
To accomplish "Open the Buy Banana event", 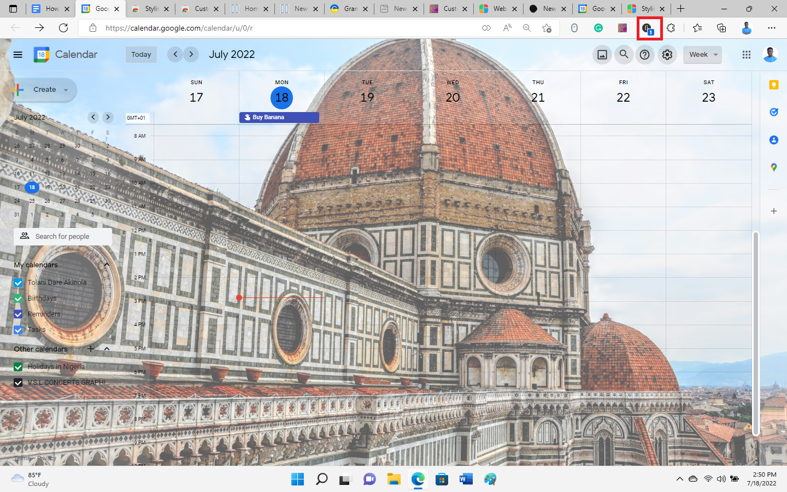I will [279, 117].
